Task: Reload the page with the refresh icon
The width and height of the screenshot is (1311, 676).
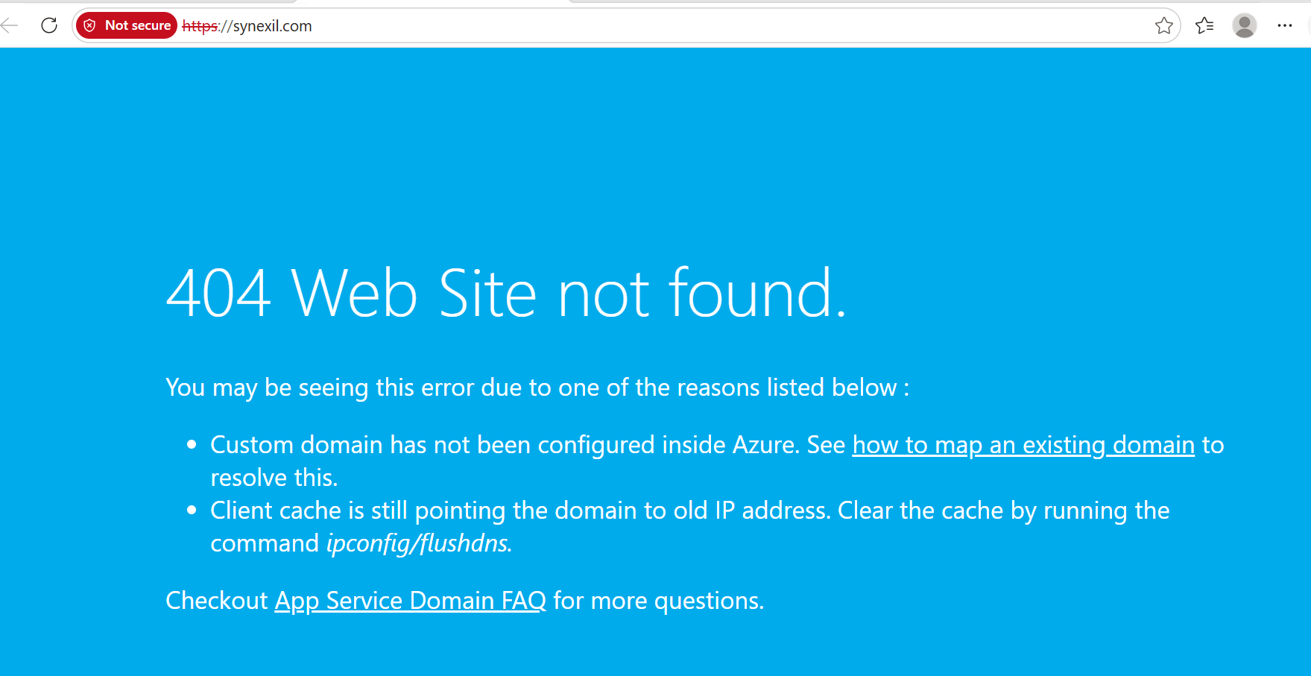Action: point(49,25)
